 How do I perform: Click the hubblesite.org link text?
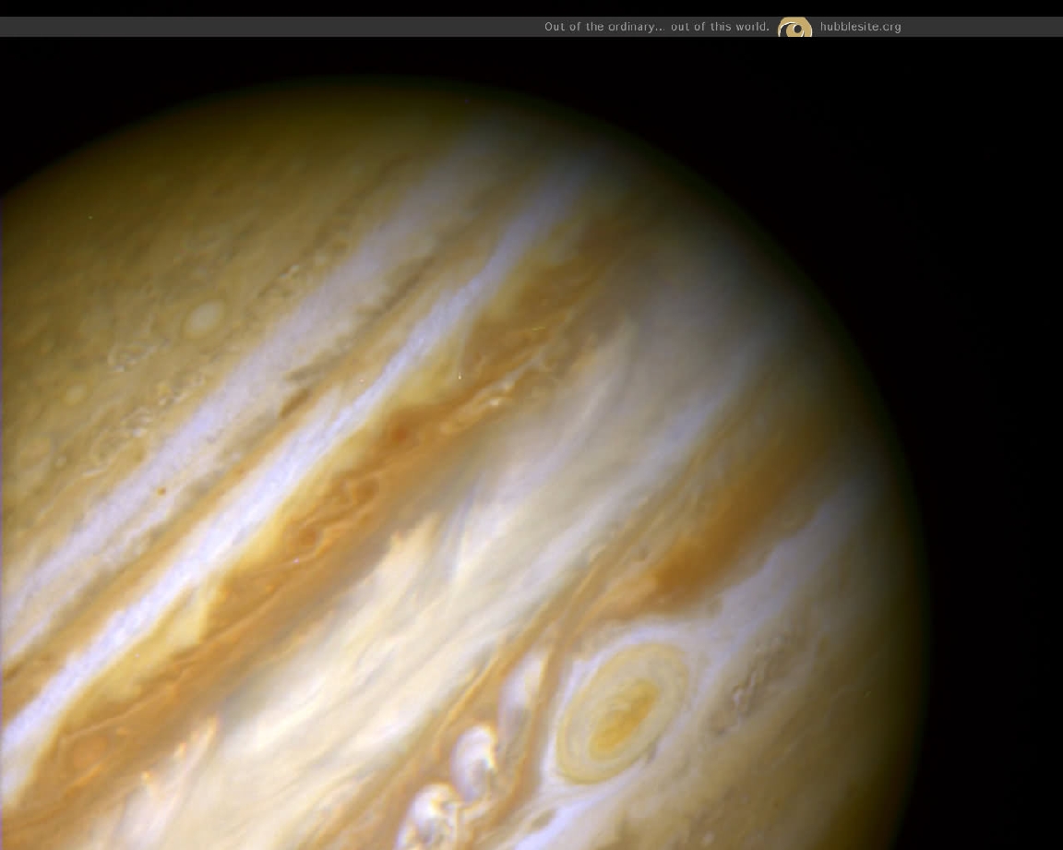tap(860, 27)
